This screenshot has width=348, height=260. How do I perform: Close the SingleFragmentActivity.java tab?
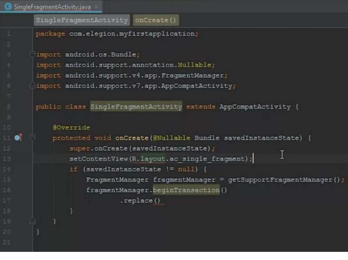[x=97, y=7]
